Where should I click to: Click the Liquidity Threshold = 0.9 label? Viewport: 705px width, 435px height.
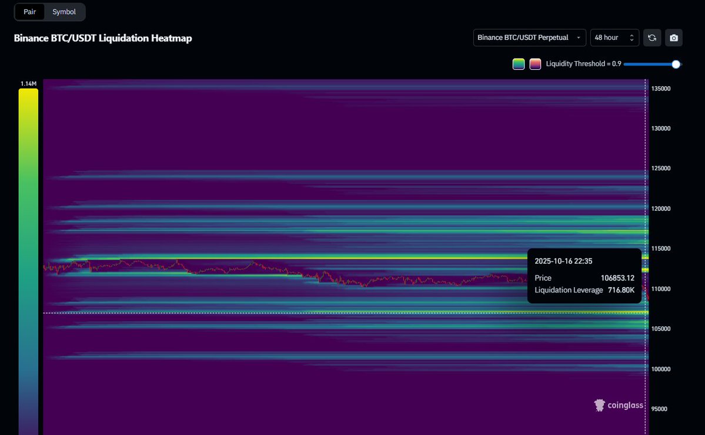(583, 64)
